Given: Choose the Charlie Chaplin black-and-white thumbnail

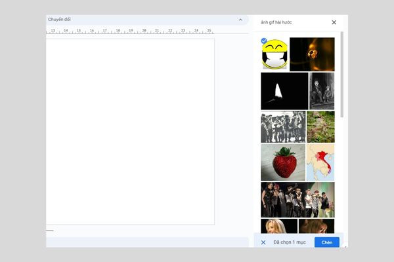Looking at the screenshot, I should coord(322,91).
